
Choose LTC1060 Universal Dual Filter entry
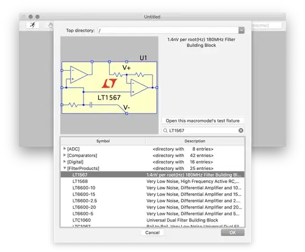coord(152,220)
